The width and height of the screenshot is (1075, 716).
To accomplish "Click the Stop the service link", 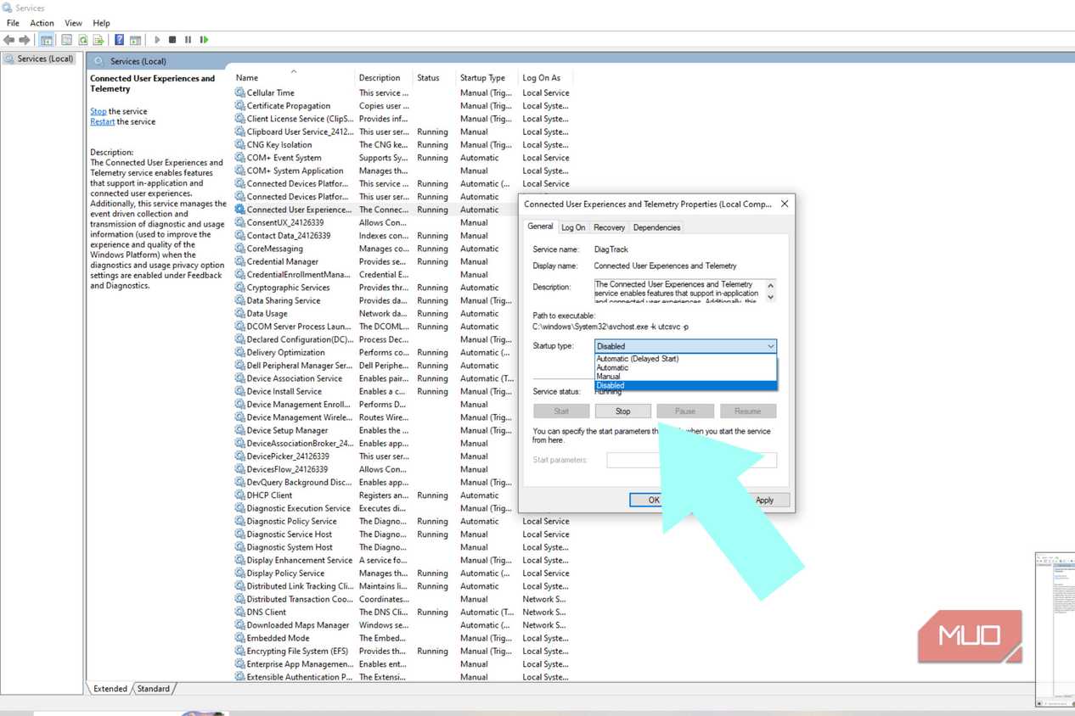I will click(x=98, y=111).
